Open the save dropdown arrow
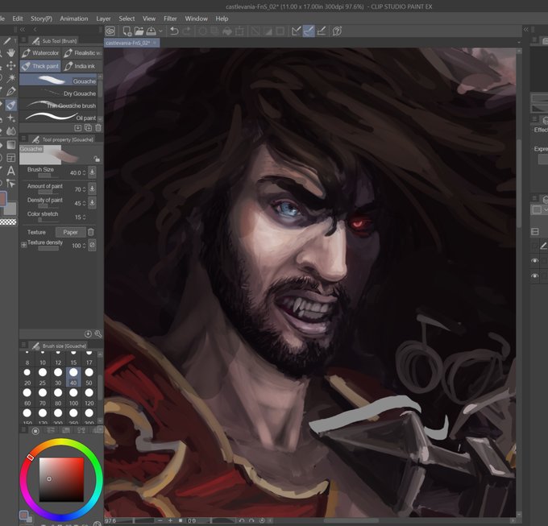Viewport: 548px width, 526px height. (160, 31)
